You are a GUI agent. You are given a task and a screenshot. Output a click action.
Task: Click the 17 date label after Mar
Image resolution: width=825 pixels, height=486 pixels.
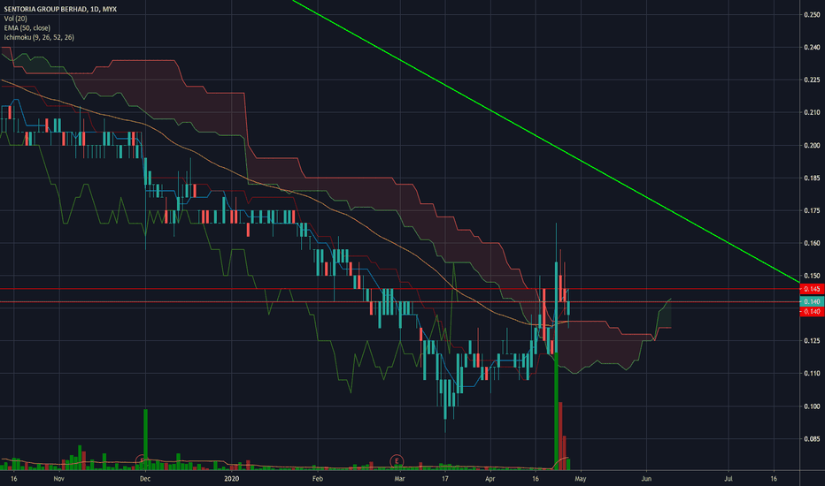click(x=445, y=479)
